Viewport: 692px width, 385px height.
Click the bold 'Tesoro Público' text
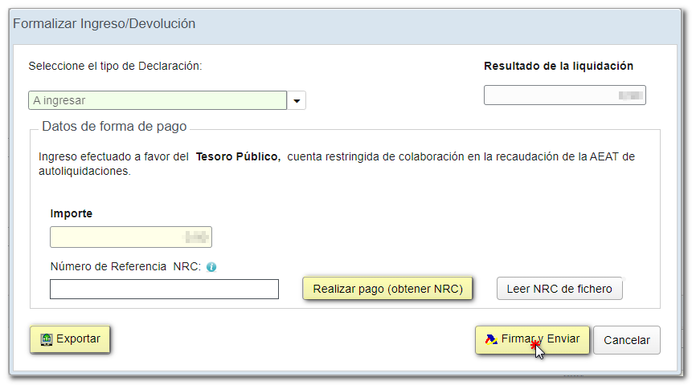pos(238,156)
